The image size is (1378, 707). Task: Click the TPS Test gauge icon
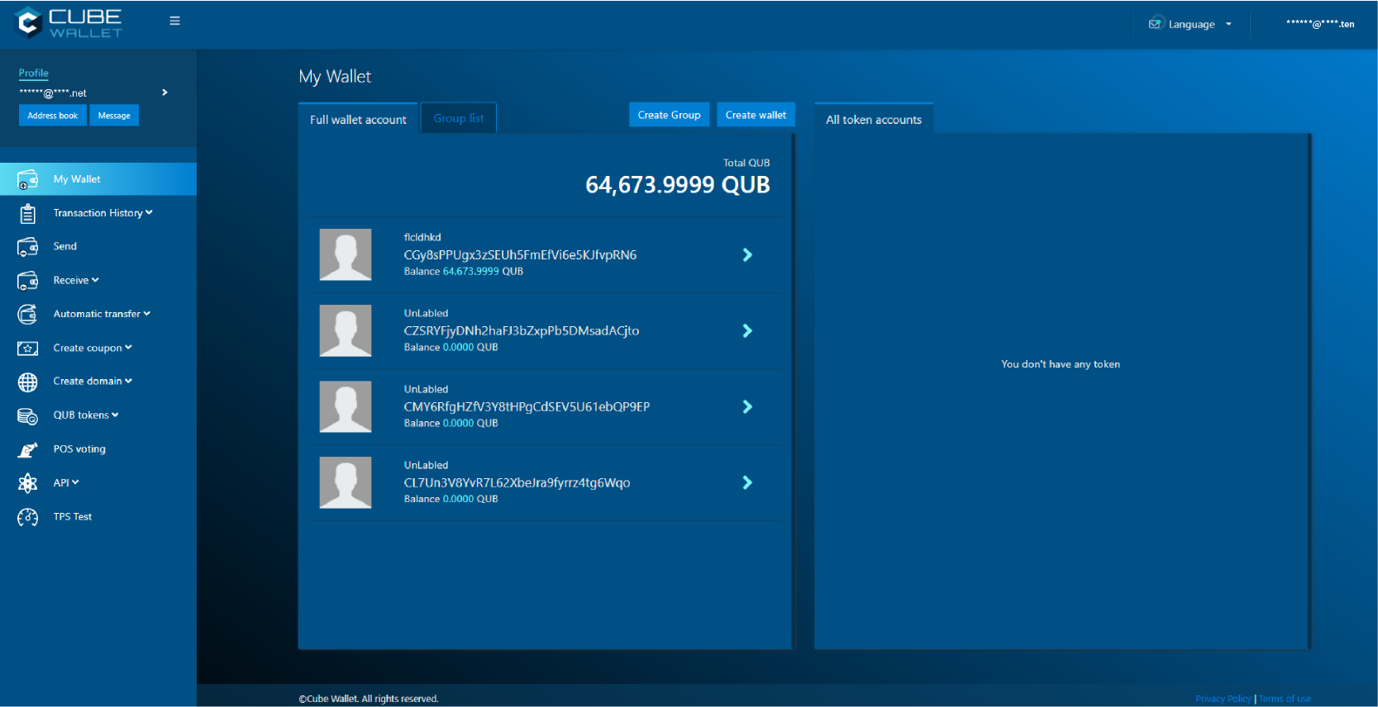27,517
